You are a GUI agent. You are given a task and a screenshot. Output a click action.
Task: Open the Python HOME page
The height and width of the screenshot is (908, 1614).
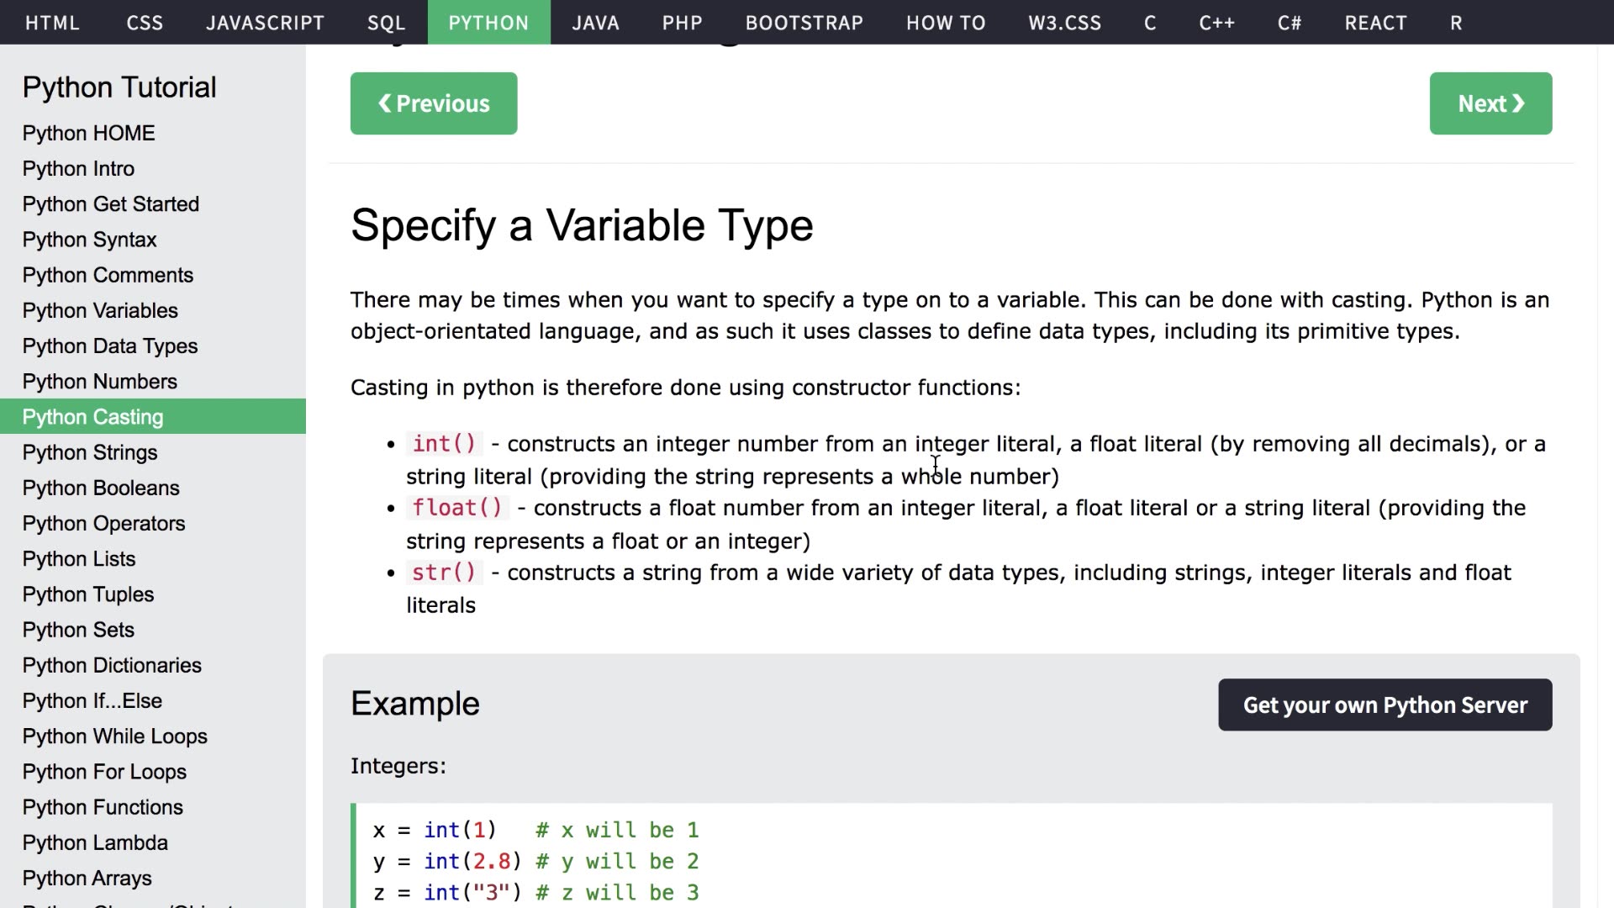(88, 133)
